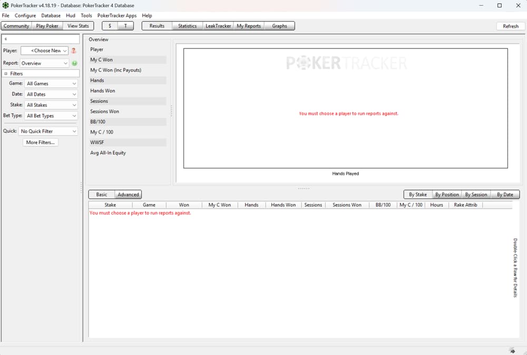This screenshot has width=527, height=355.
Task: Select the "T" display toolbar icon
Action: (125, 25)
